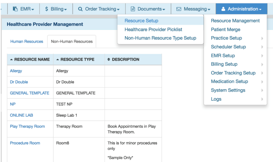
Task: Open the Billing dropdown menu
Action: pos(56,9)
